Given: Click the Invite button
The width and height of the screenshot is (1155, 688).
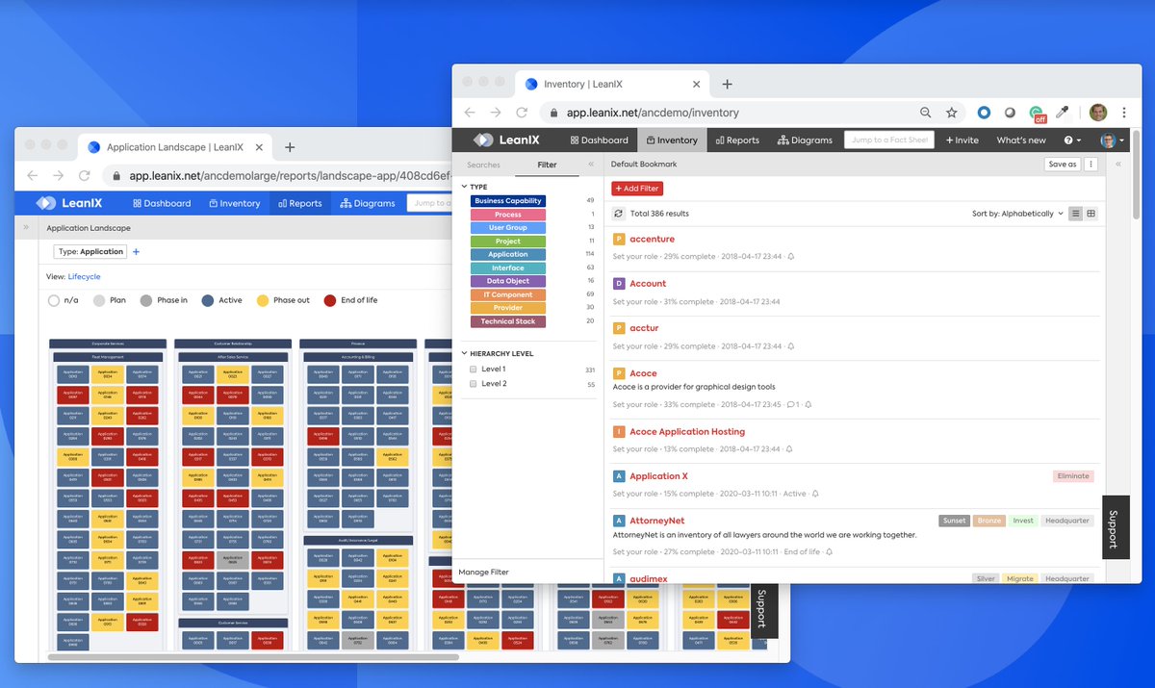Looking at the screenshot, I should pyautogui.click(x=962, y=140).
